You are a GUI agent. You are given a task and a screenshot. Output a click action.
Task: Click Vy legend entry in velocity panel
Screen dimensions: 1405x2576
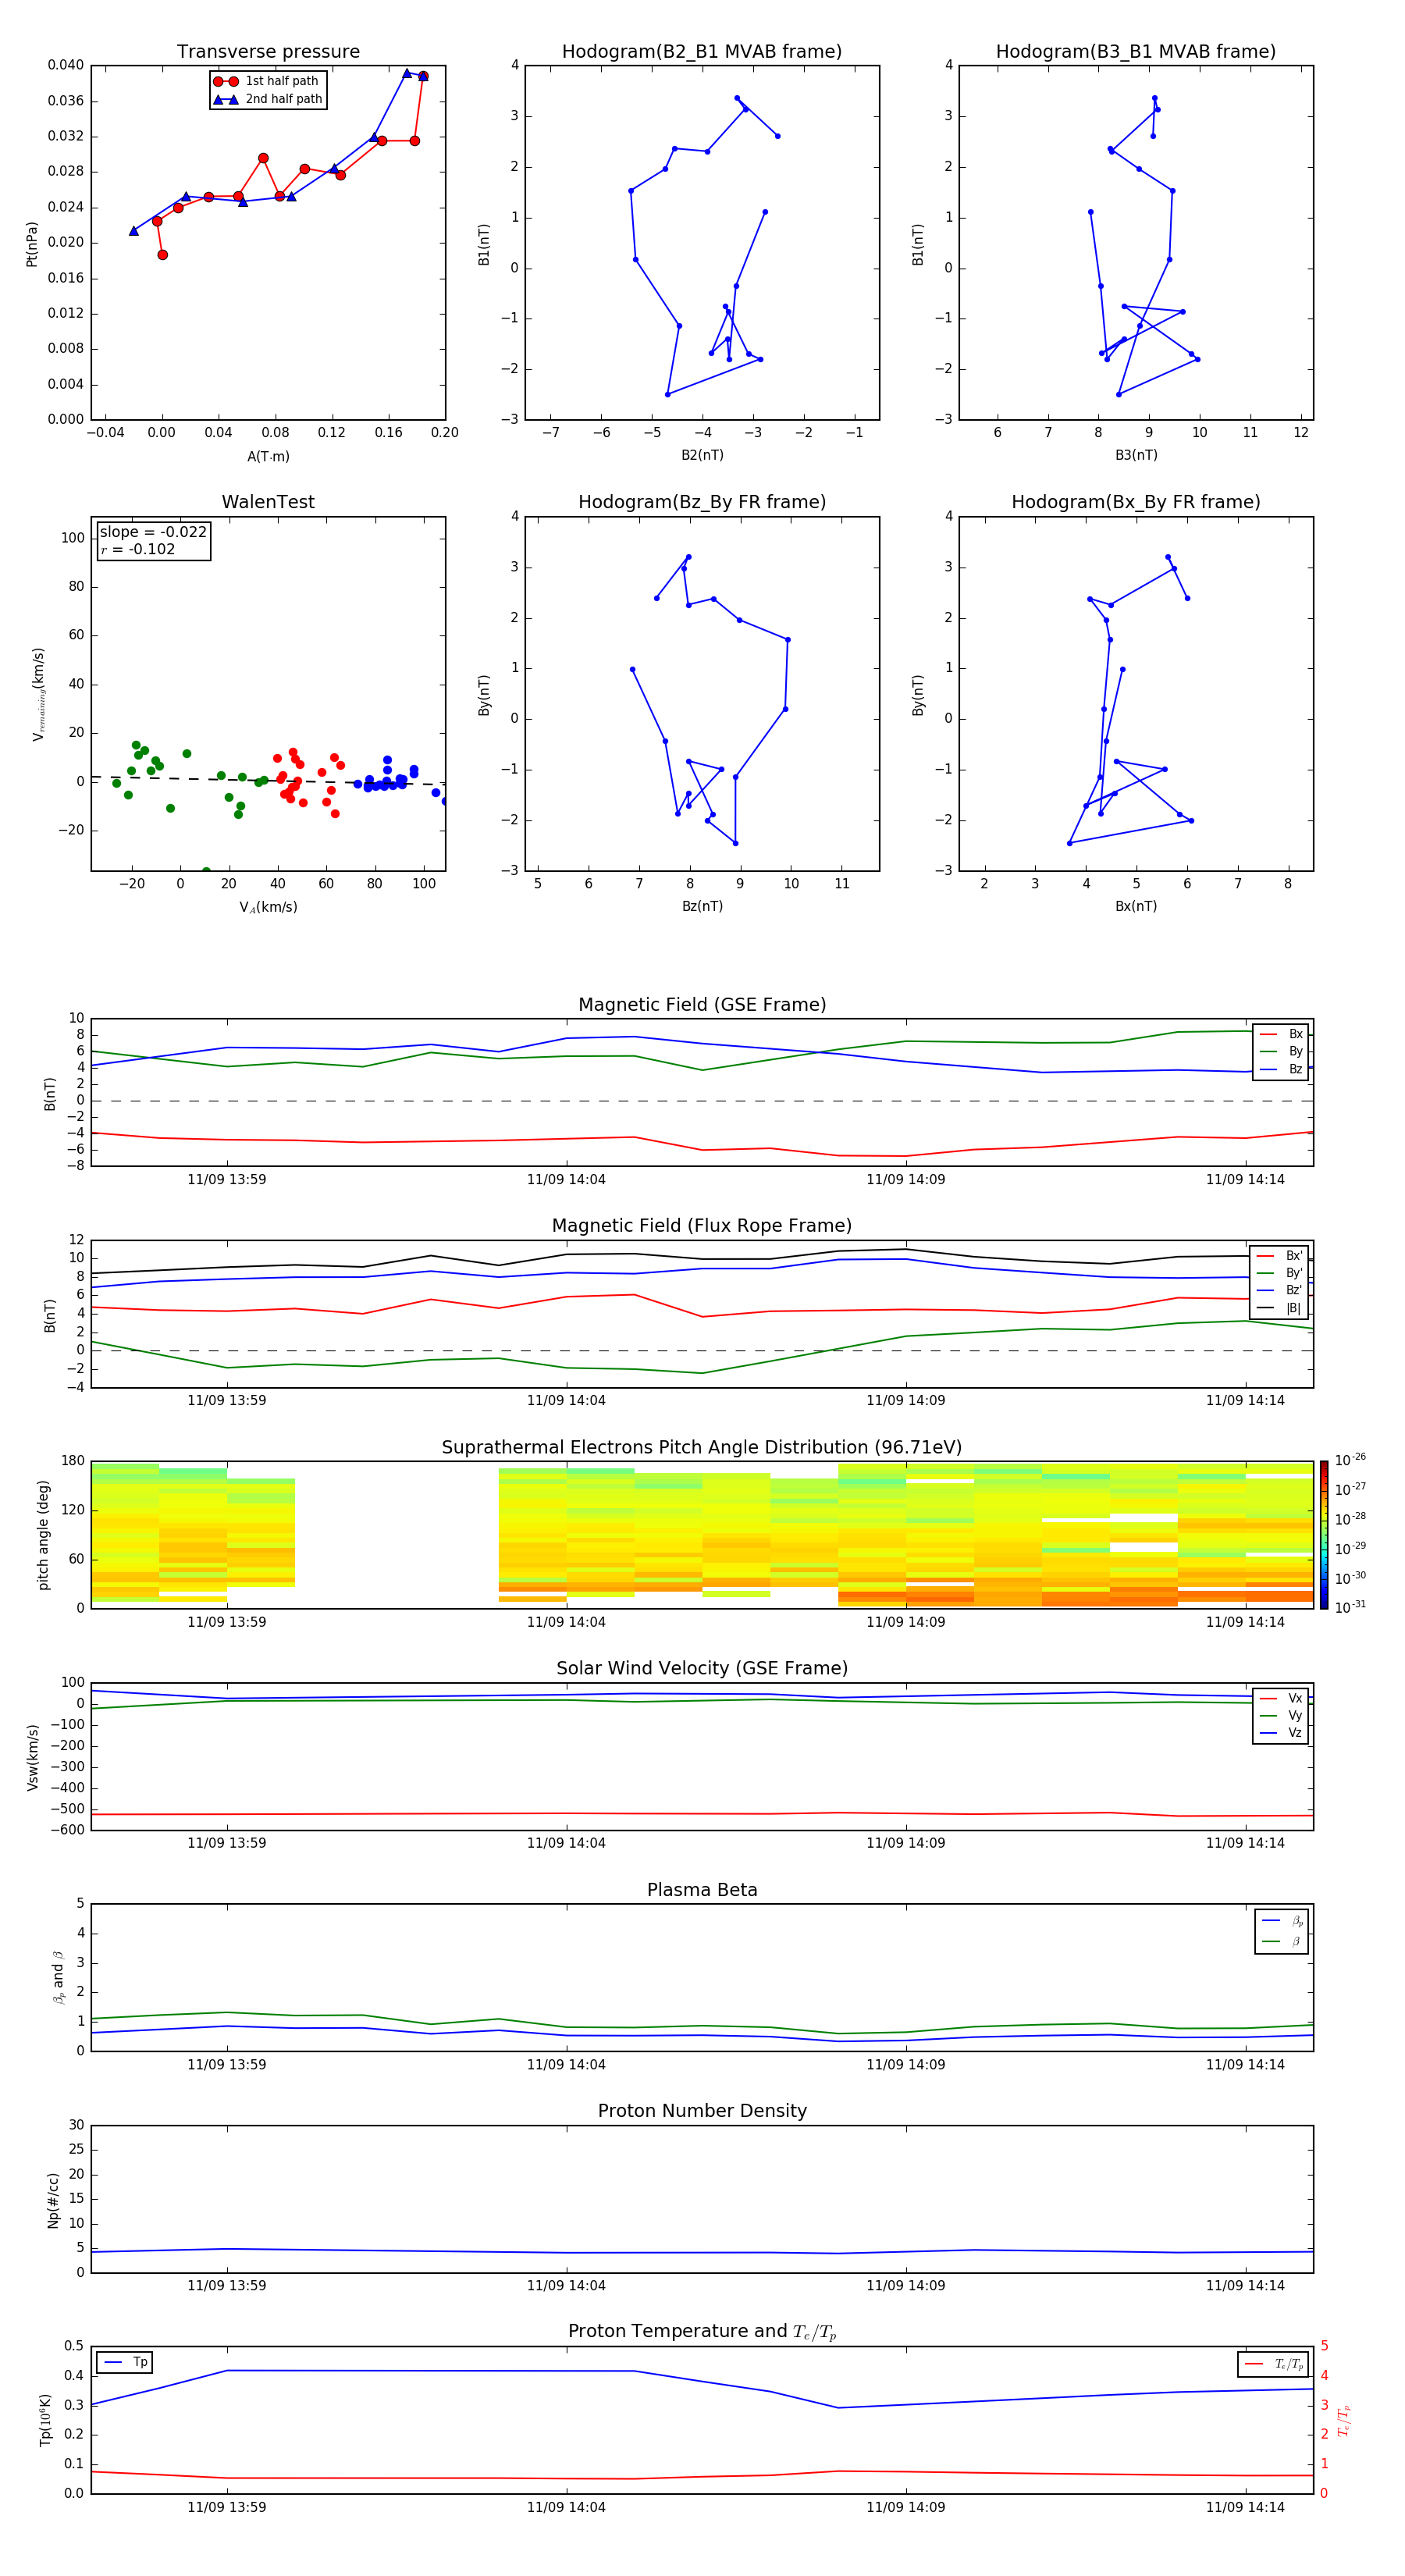tap(1281, 1715)
